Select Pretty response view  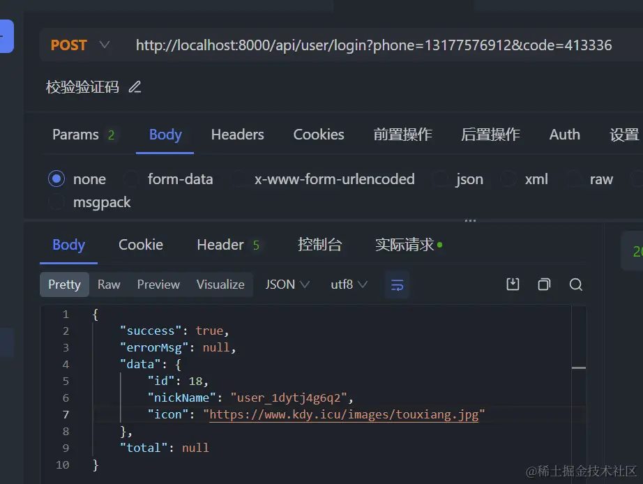pyautogui.click(x=64, y=285)
